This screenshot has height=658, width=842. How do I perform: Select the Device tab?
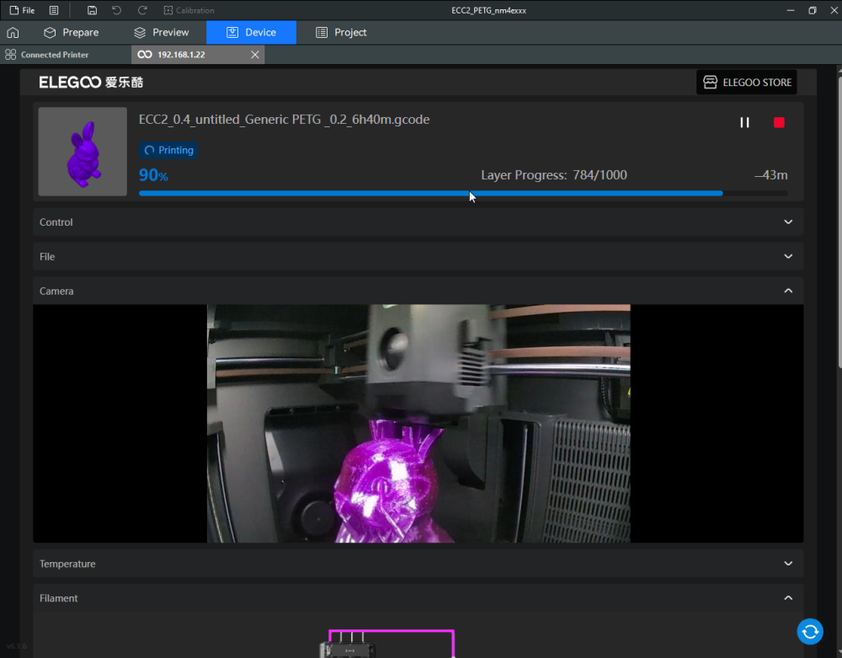(251, 32)
